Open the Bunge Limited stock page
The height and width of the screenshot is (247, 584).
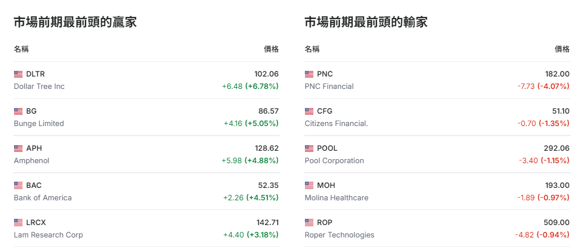click(39, 124)
